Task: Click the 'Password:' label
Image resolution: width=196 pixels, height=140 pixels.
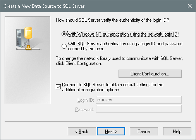Action: point(85,109)
